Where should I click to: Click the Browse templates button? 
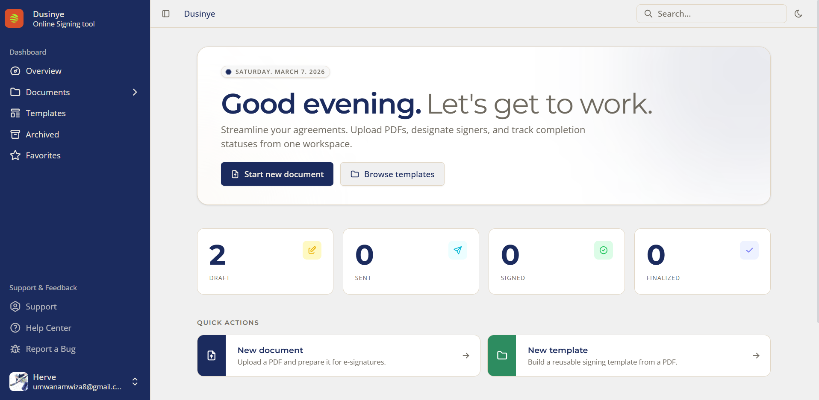(392, 174)
